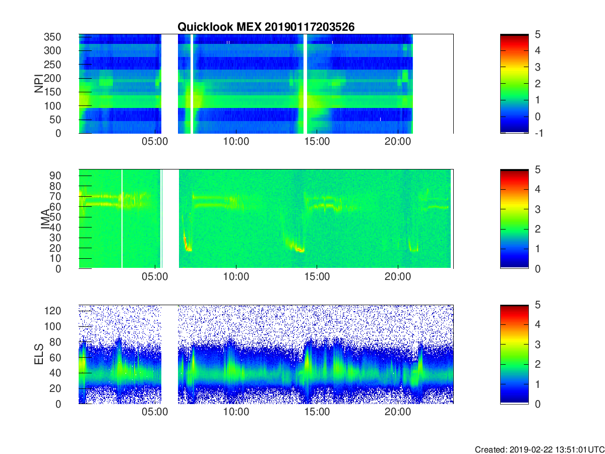
Task: Click the "3" label on IMA color bar
Action: tap(537, 209)
